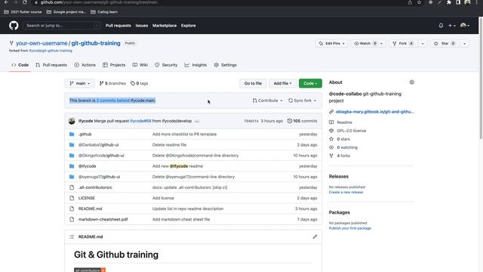
Task: Open the Security tab
Action: coord(166,65)
